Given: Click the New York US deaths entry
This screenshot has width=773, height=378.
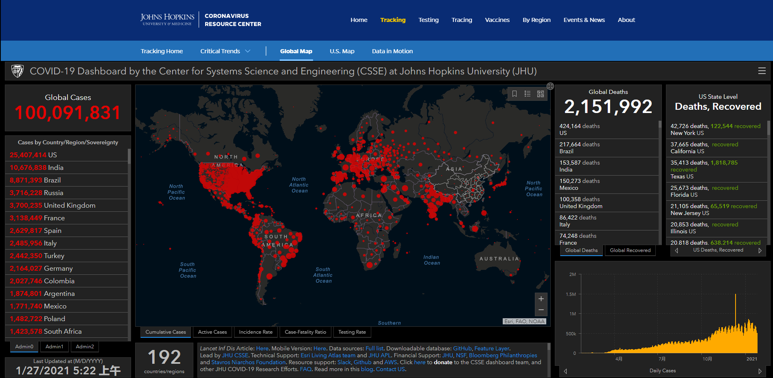Looking at the screenshot, I should pos(717,130).
